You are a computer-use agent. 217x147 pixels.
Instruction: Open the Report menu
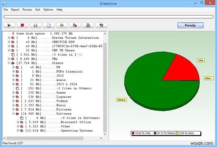(x=15, y=9)
